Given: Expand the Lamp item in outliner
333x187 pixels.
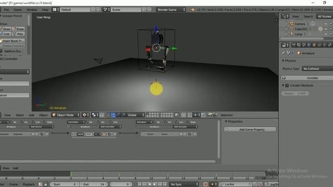Looking at the screenshot, I should click(x=287, y=34).
